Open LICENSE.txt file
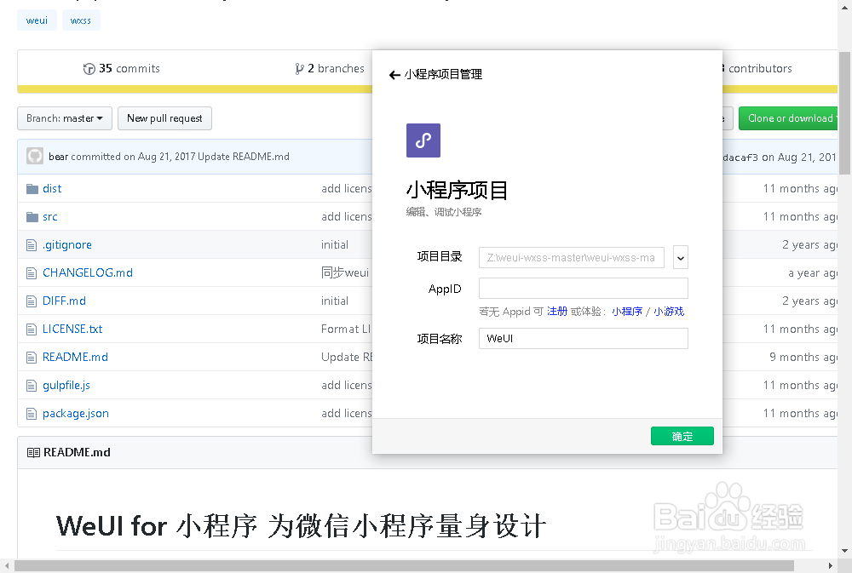The width and height of the screenshot is (852, 573). pos(72,329)
